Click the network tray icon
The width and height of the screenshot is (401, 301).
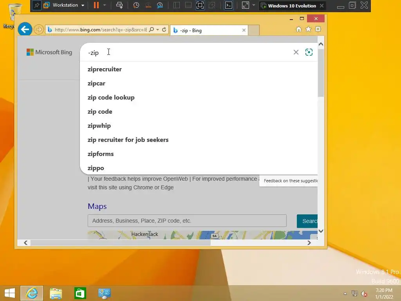coord(355,294)
